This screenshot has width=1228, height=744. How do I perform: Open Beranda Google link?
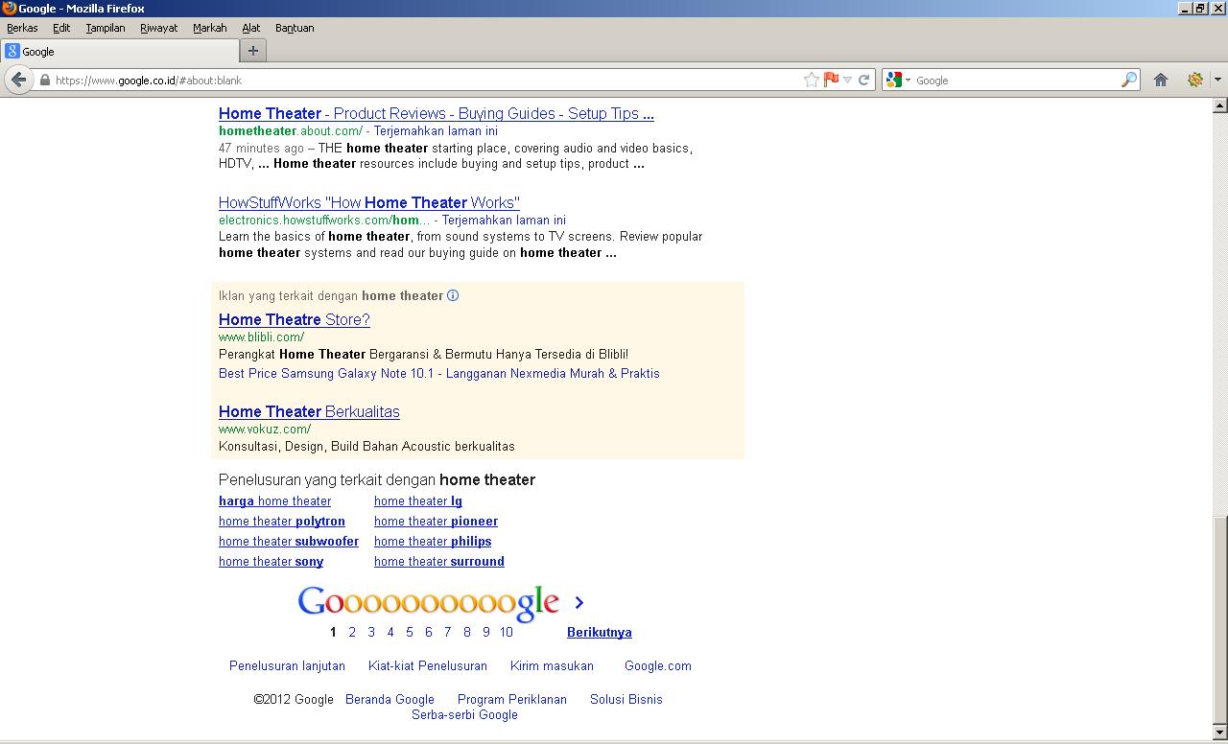point(390,699)
